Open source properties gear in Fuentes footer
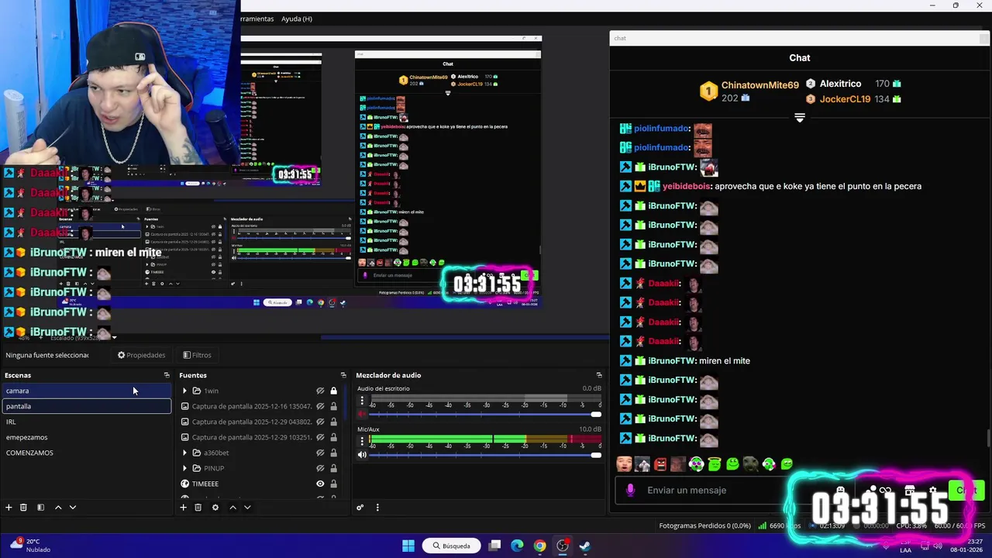Viewport: 992px width, 558px height. (x=215, y=508)
